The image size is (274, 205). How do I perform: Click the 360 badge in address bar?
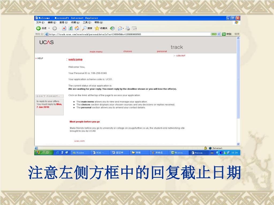click(214, 34)
